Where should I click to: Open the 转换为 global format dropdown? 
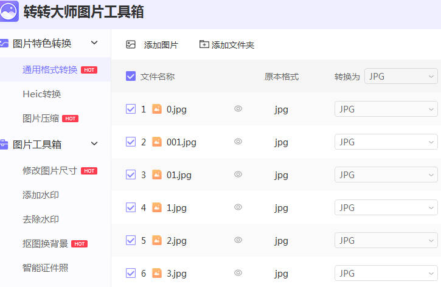click(401, 76)
